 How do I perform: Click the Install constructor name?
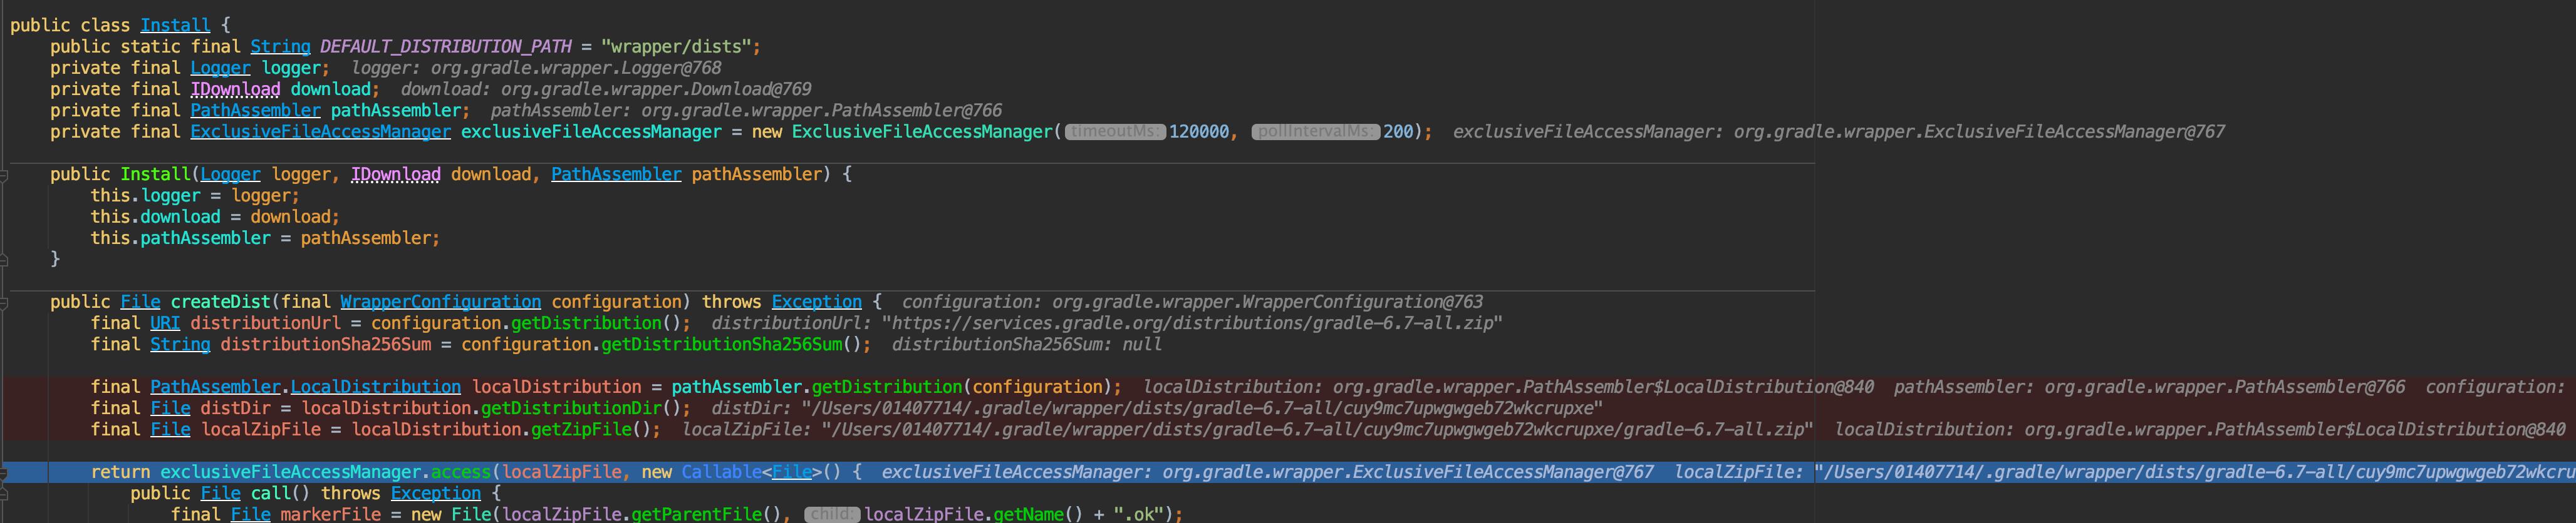click(155, 174)
